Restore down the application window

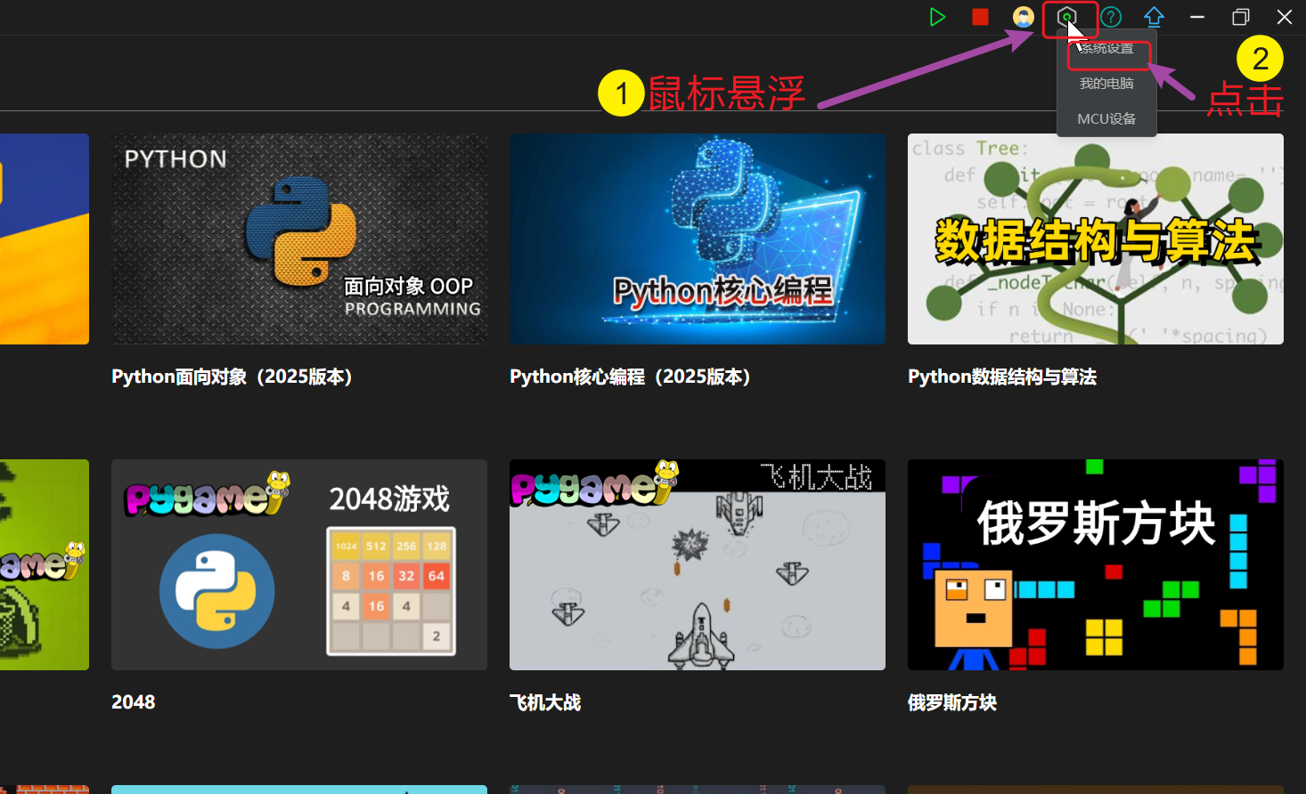tap(1241, 17)
